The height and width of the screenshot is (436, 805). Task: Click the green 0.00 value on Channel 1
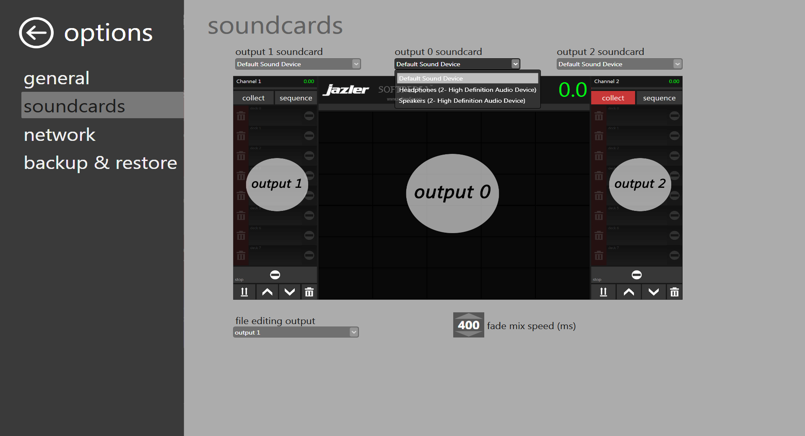click(309, 81)
